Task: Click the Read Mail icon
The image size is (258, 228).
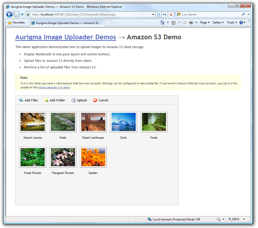Action: tap(184, 23)
